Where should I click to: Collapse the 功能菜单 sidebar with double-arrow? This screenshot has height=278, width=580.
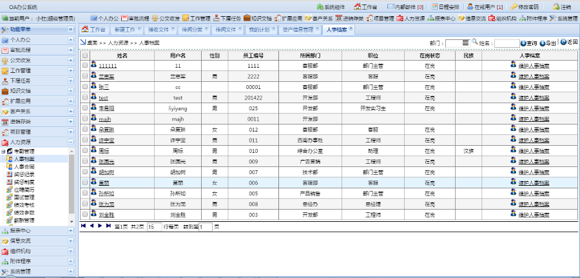pos(71,29)
